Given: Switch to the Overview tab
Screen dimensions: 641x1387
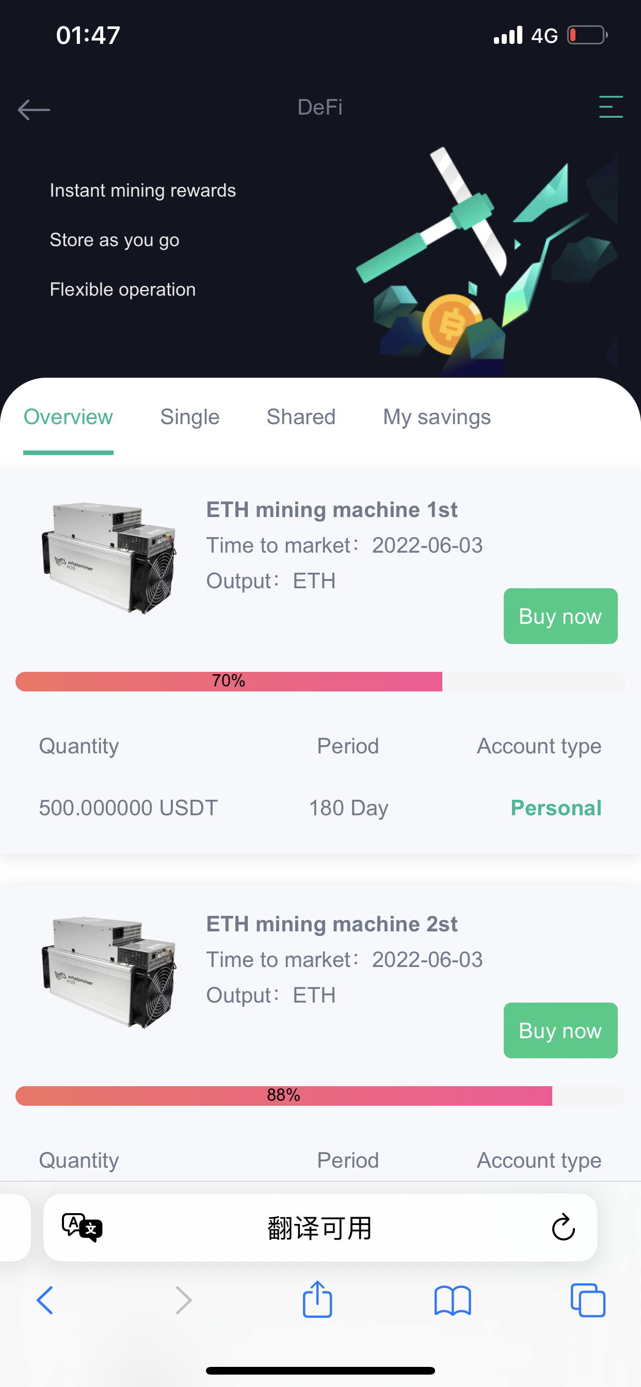Looking at the screenshot, I should click(69, 417).
